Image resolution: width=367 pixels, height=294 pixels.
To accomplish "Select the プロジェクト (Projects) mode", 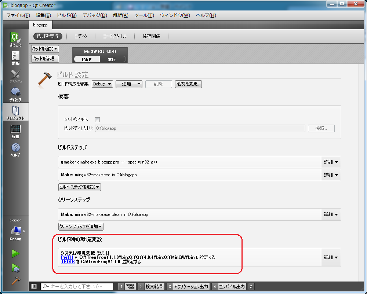I will click(x=15, y=113).
